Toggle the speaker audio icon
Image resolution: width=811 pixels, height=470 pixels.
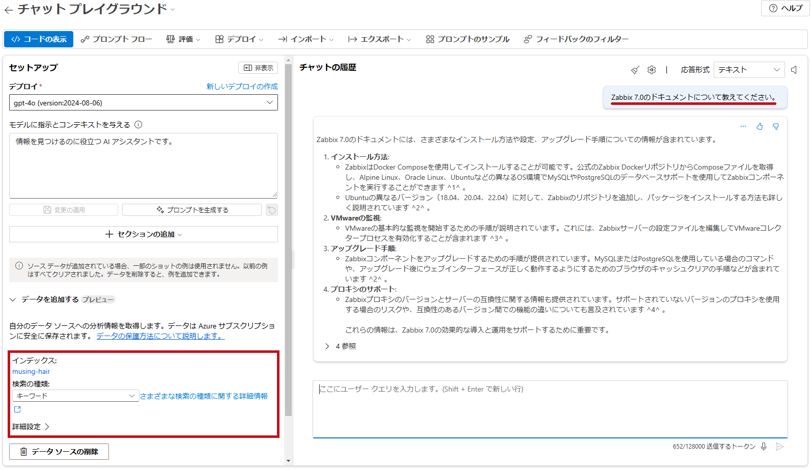pyautogui.click(x=794, y=70)
